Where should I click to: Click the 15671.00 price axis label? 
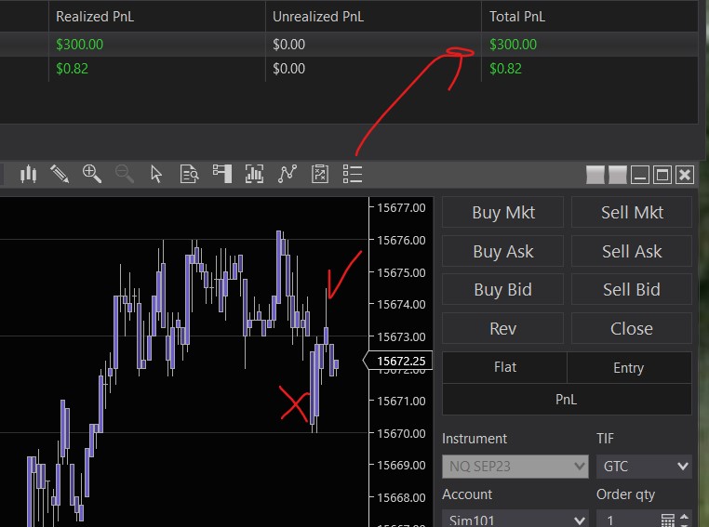[401, 401]
